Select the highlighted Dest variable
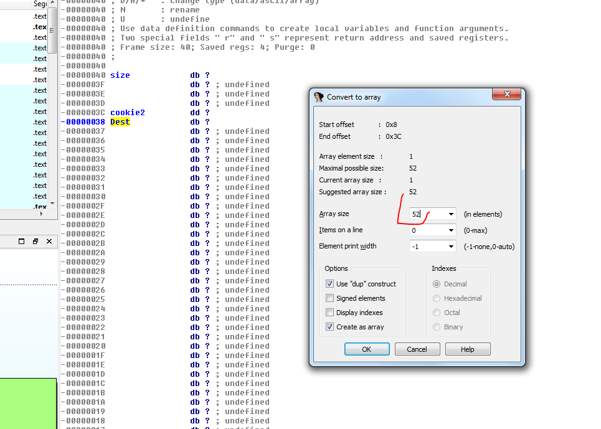 120,122
